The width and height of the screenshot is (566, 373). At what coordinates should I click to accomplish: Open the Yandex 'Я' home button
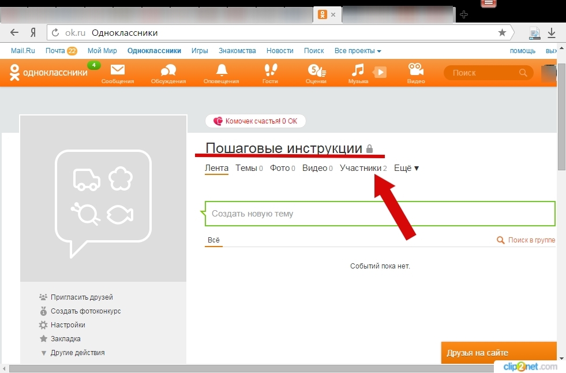[33, 33]
